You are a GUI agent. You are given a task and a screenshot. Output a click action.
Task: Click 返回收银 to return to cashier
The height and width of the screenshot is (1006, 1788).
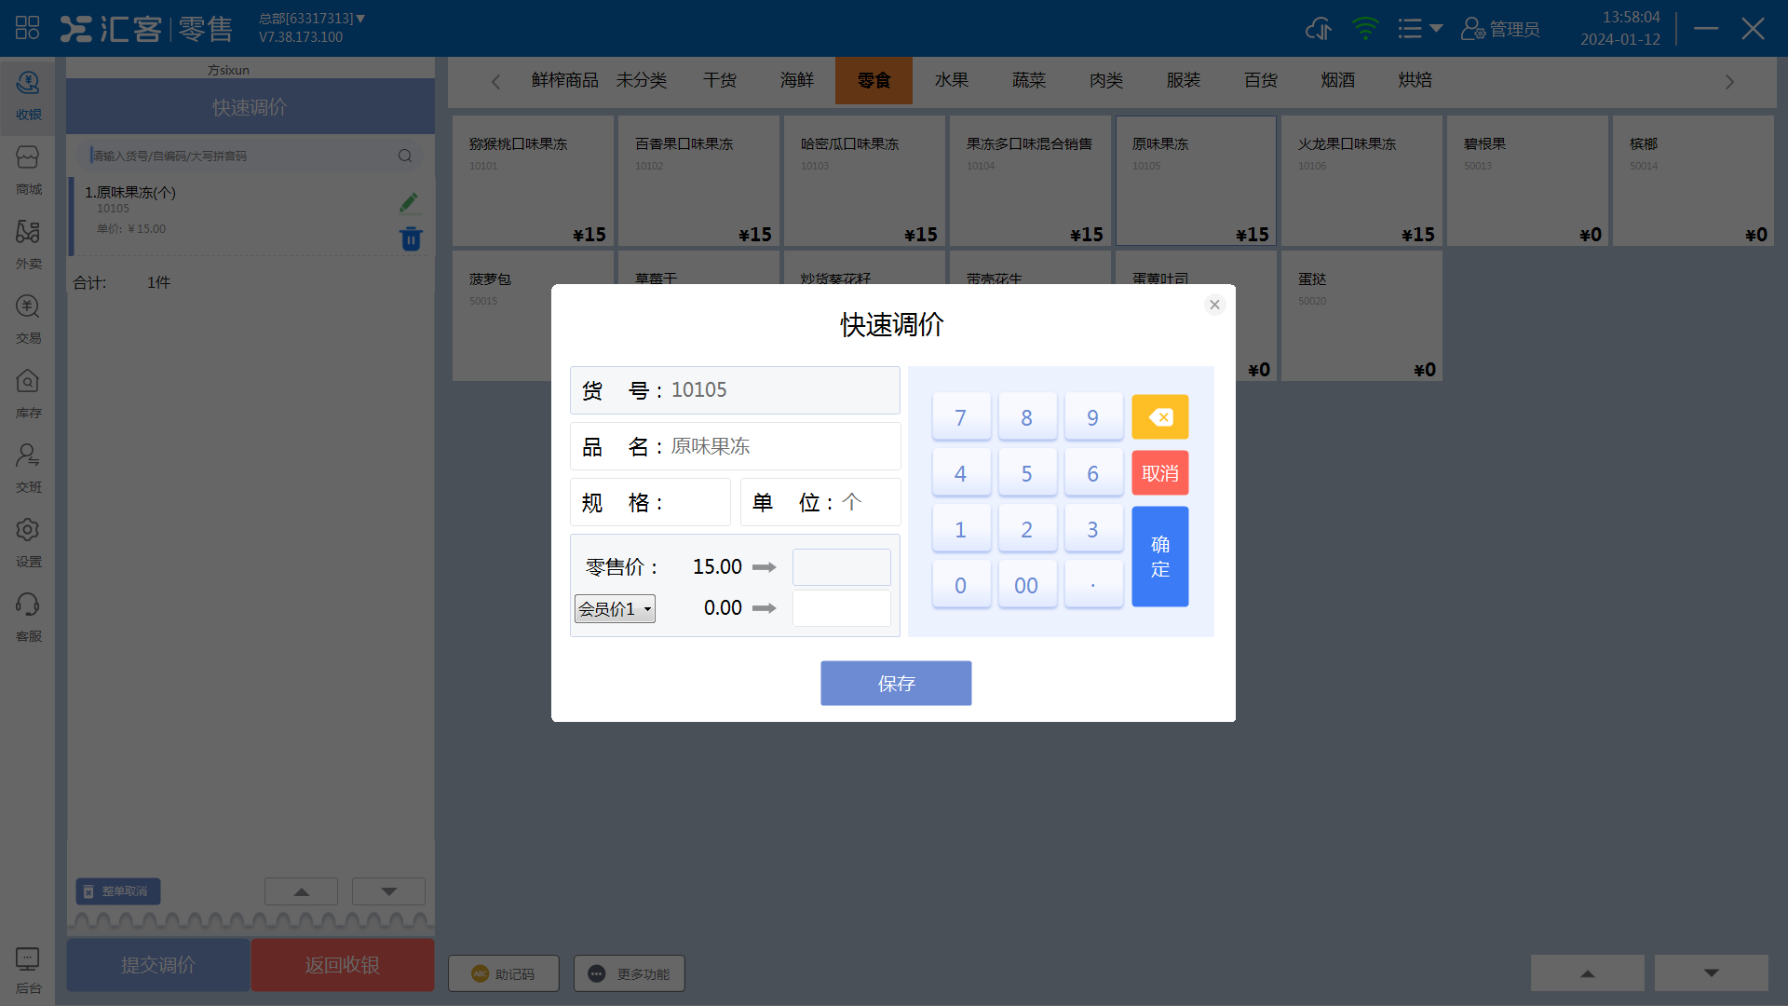(342, 965)
